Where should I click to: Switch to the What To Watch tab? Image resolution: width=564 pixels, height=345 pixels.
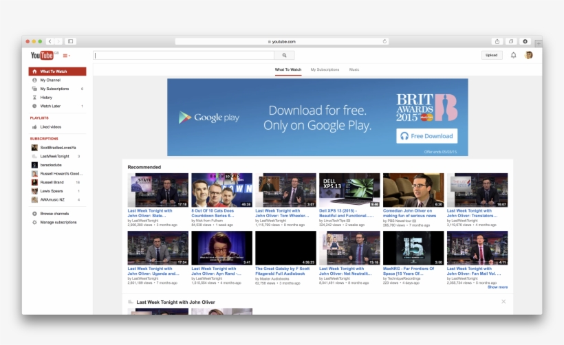(288, 69)
